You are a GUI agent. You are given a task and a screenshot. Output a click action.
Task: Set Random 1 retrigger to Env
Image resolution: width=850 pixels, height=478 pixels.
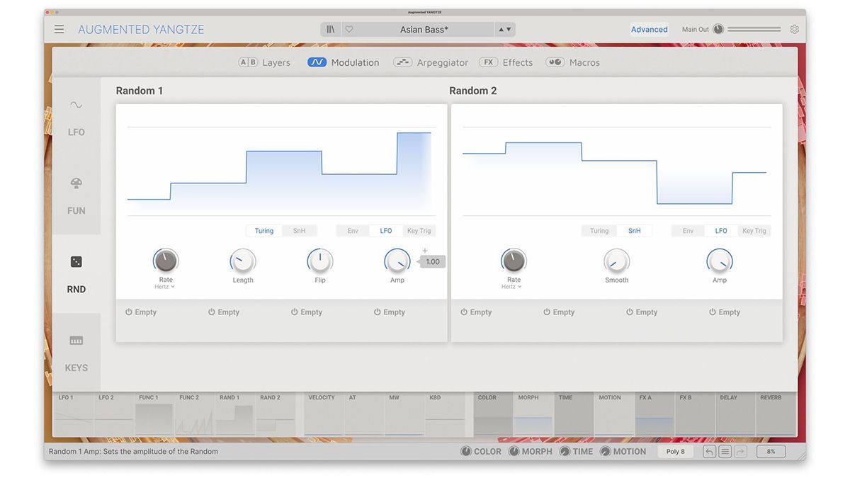pyautogui.click(x=353, y=231)
